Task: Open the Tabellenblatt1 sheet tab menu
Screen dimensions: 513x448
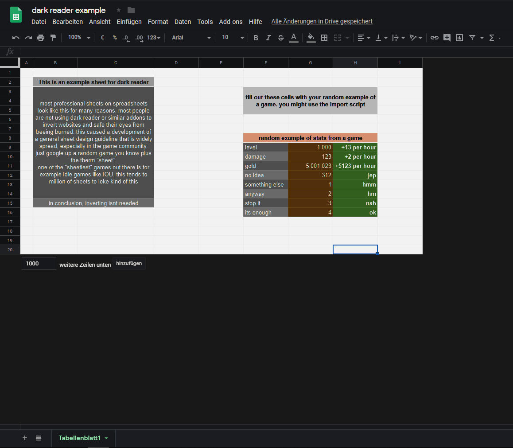Action: tap(105, 438)
